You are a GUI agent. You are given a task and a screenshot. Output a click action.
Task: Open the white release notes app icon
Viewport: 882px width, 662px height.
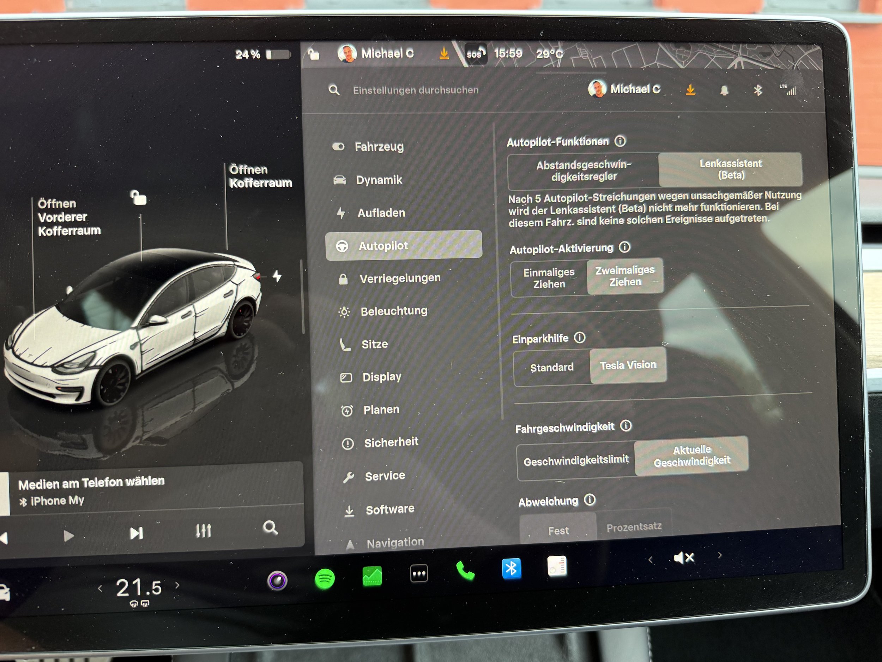point(557,566)
